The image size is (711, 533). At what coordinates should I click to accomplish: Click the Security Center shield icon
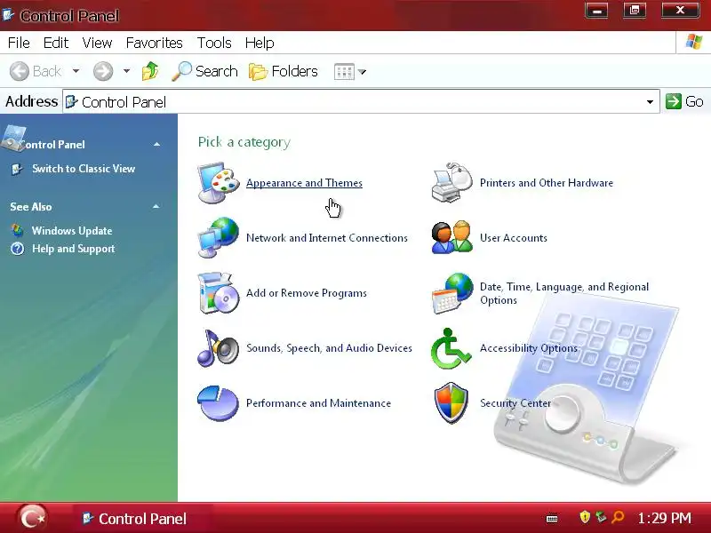[x=451, y=403]
